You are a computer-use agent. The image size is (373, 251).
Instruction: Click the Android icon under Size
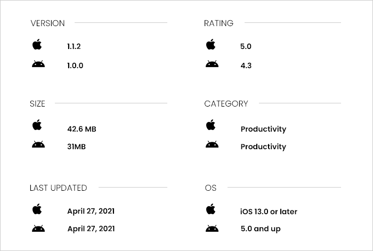[x=38, y=144]
